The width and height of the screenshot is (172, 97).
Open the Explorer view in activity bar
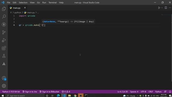[x=4, y=9]
